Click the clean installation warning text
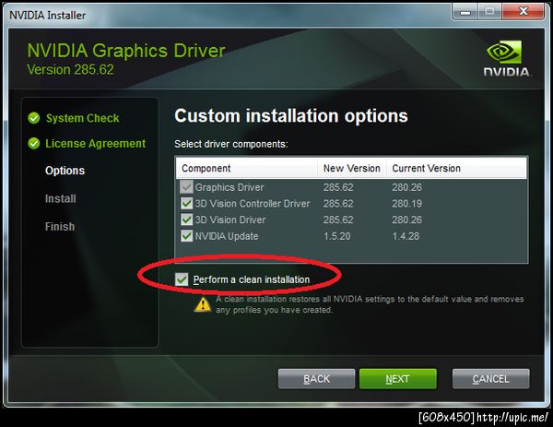Image resolution: width=553 pixels, height=427 pixels. (x=370, y=304)
